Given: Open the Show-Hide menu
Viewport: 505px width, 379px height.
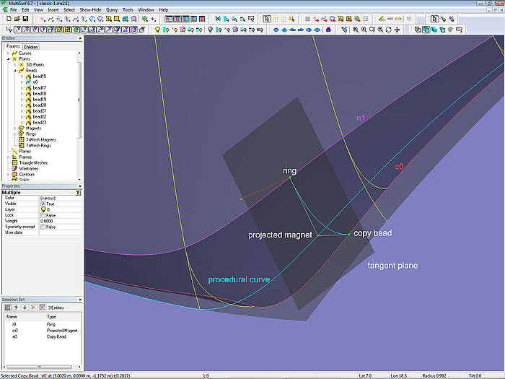Looking at the screenshot, I should pyautogui.click(x=89, y=9).
